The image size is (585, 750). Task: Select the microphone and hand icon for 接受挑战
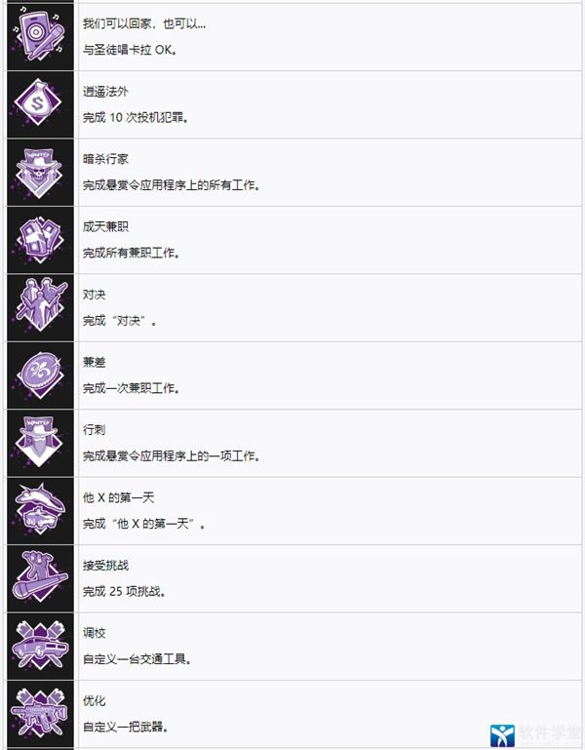coord(40,578)
